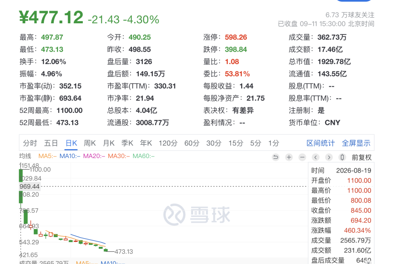Toggle the MA20 moving average legend
Screen dimensions: 394x264
coord(94,156)
